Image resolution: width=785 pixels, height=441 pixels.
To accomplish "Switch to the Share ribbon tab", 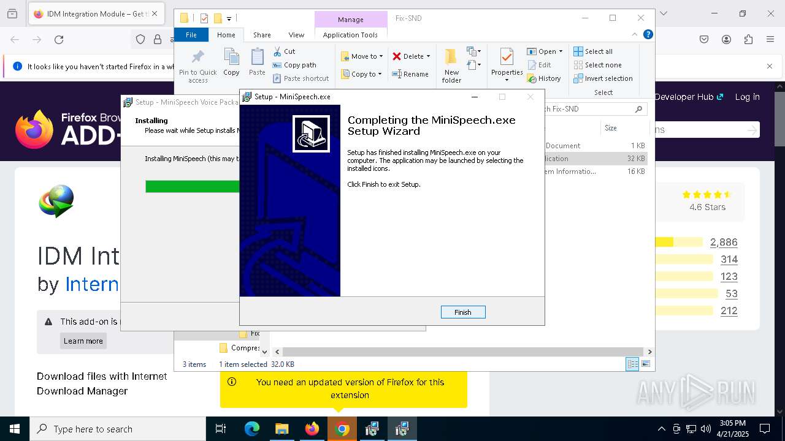I will [262, 35].
